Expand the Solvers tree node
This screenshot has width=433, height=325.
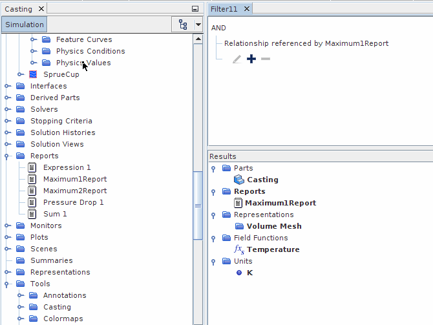7,109
